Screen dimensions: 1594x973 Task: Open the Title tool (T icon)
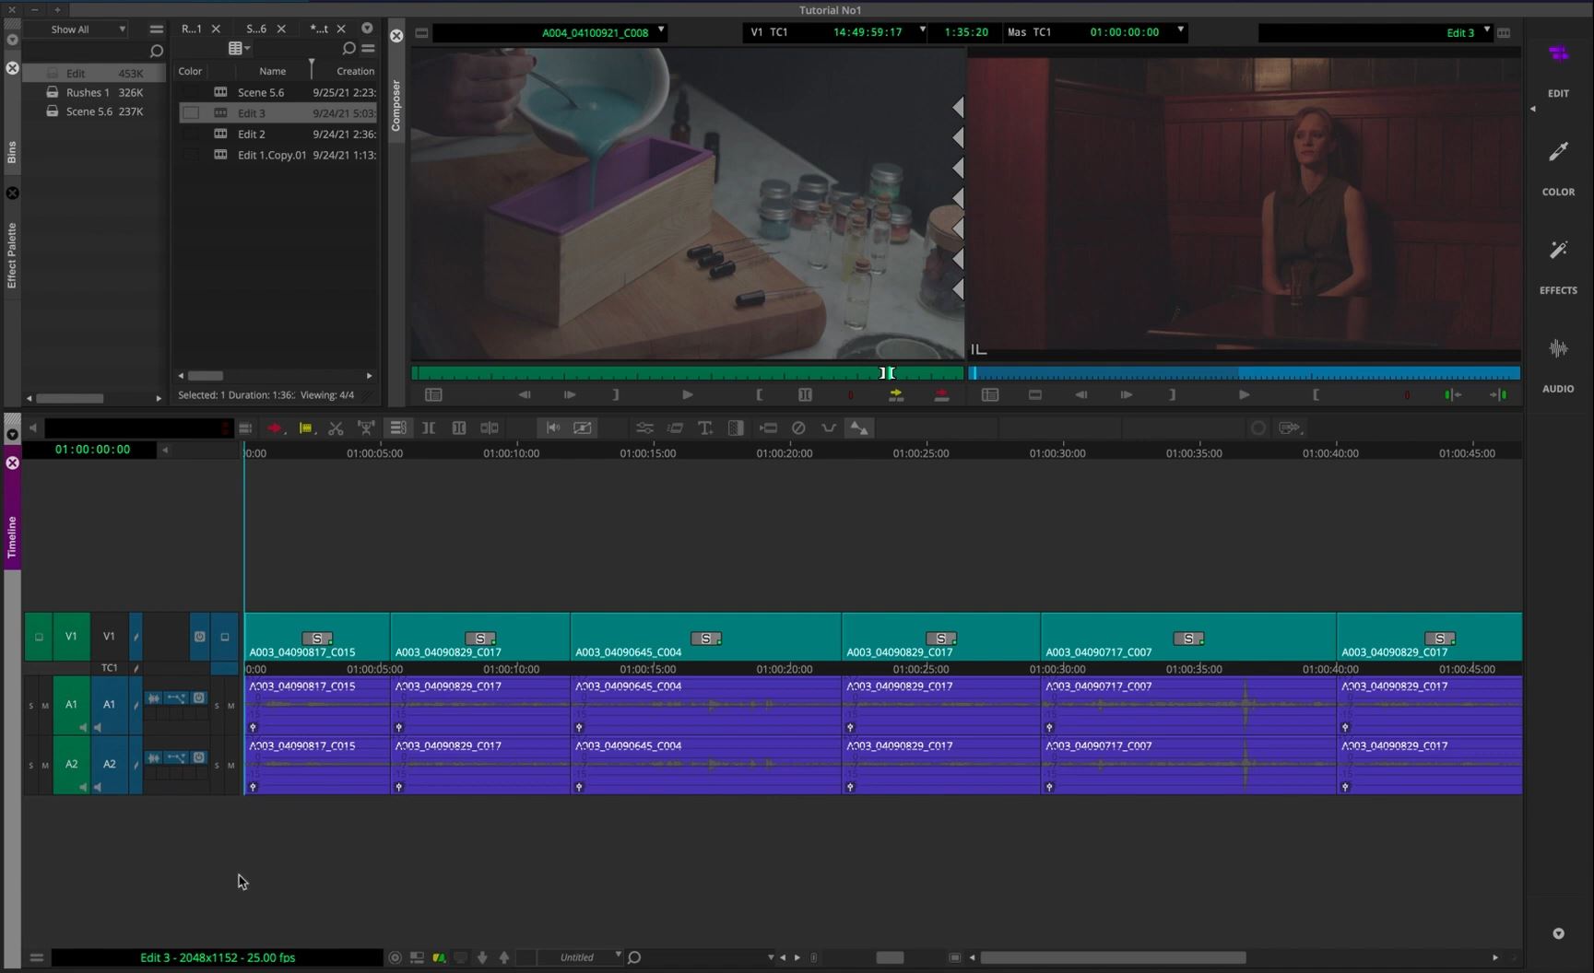pyautogui.click(x=705, y=428)
